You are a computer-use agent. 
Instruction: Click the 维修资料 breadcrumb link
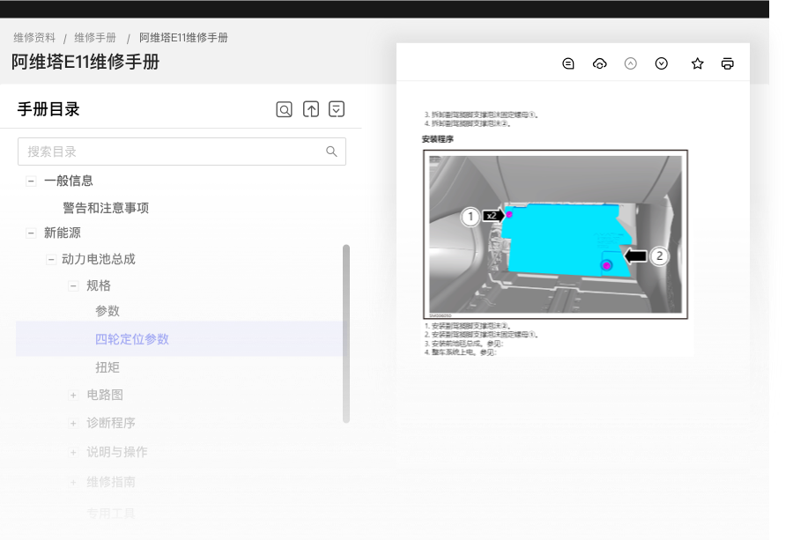click(x=34, y=38)
